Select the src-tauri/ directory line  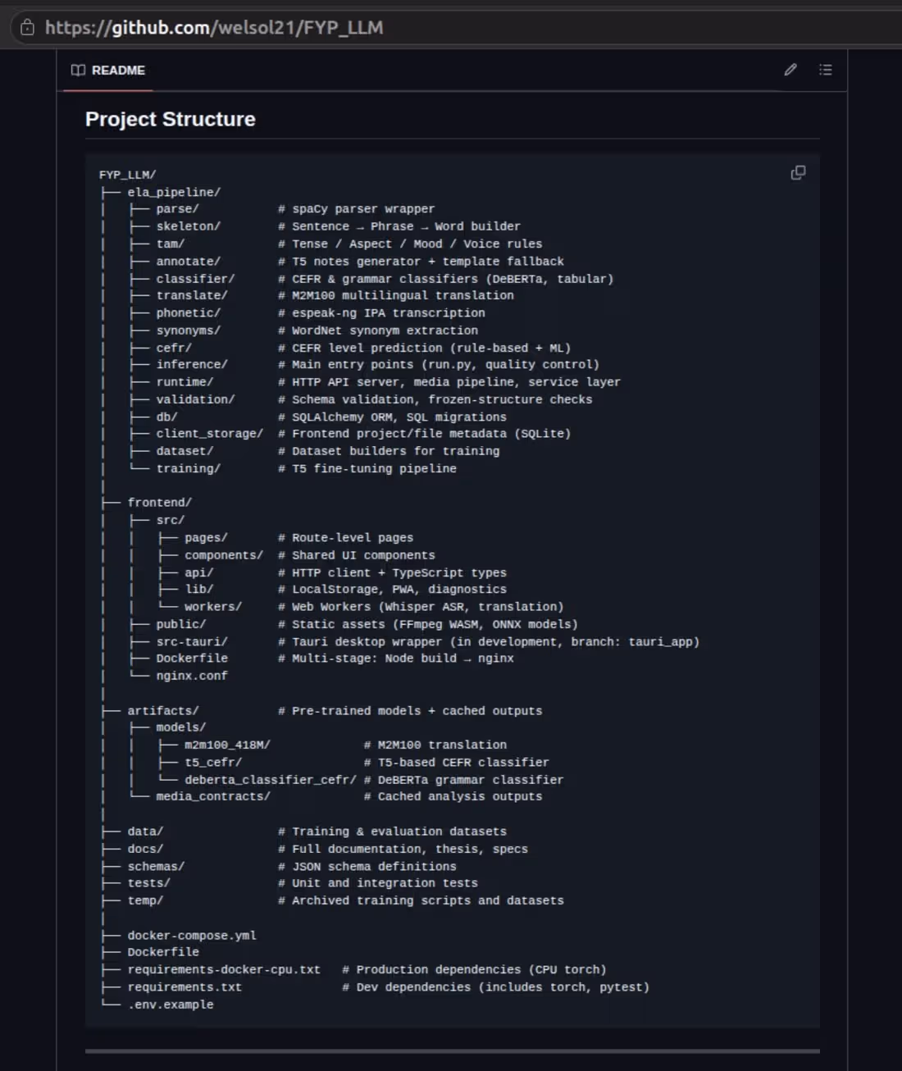193,641
